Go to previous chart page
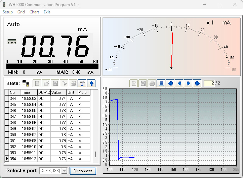 point(179,83)
